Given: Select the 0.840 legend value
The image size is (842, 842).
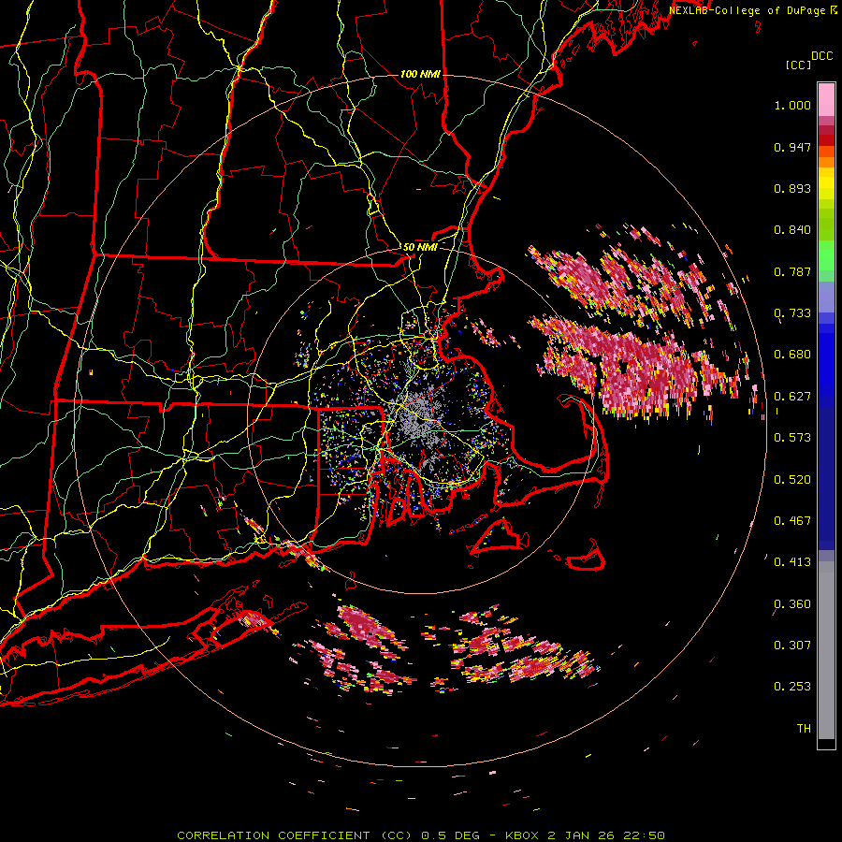Looking at the screenshot, I should 792,230.
